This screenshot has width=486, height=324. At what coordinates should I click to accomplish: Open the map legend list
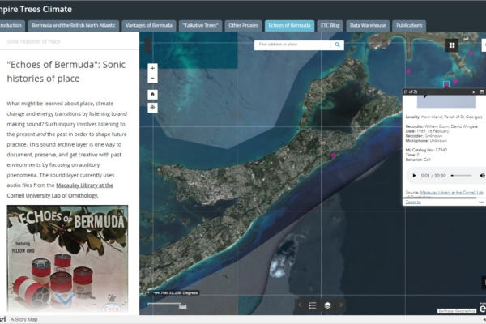coord(313,305)
